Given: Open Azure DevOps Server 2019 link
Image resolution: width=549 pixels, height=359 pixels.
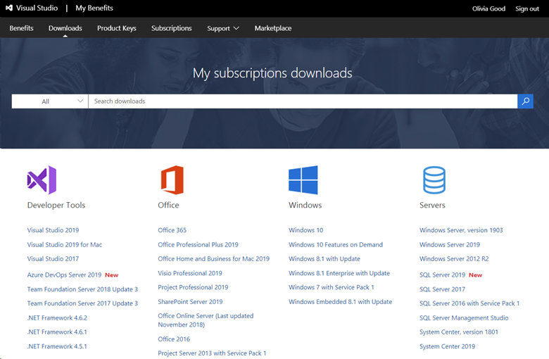Looking at the screenshot, I should 65,275.
